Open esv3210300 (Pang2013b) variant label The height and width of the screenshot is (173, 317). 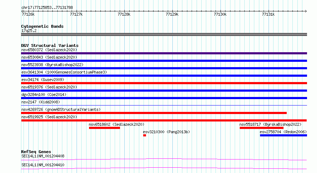click(x=166, y=132)
